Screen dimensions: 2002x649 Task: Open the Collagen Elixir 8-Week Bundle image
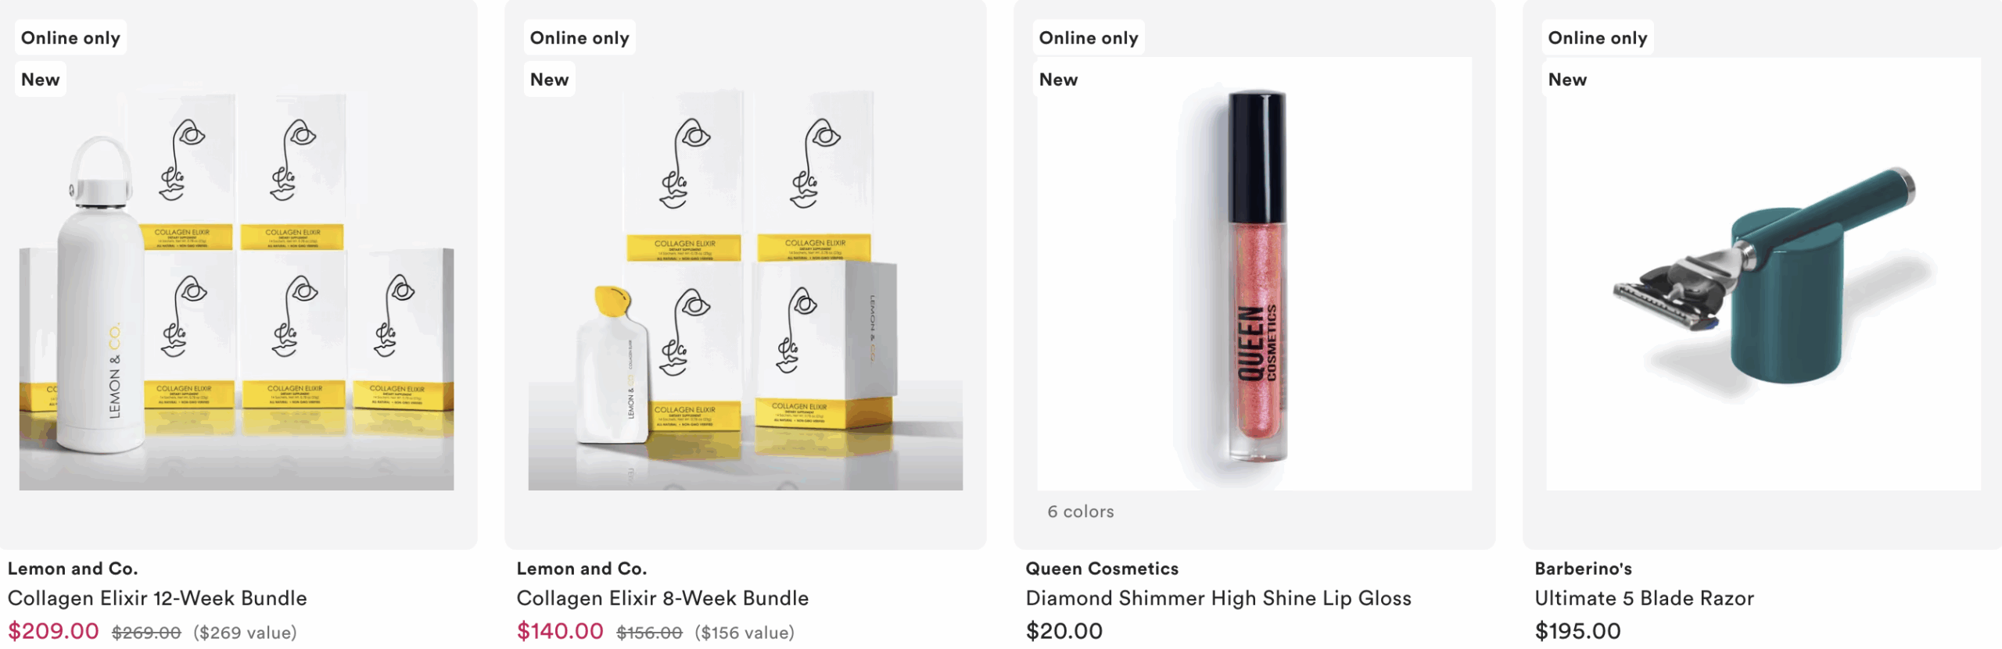point(745,273)
